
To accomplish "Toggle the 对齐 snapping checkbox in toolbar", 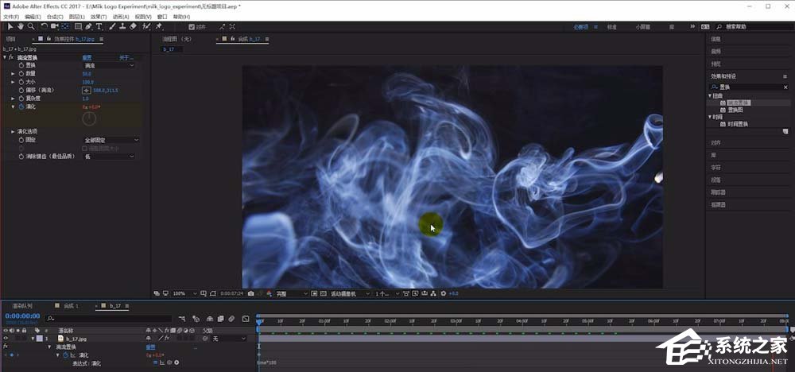I will (x=191, y=26).
